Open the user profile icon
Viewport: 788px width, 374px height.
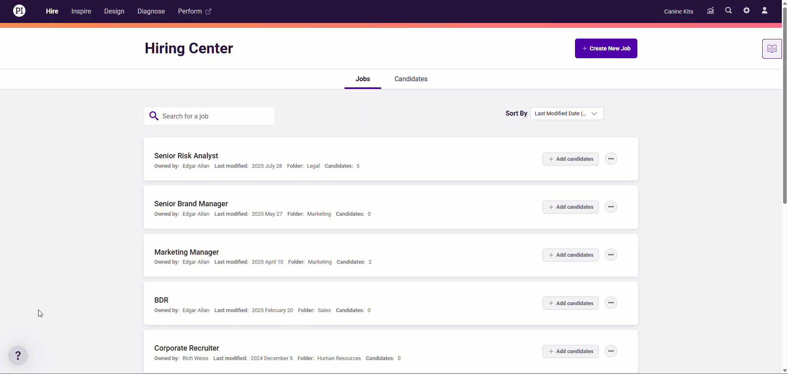pos(765,11)
